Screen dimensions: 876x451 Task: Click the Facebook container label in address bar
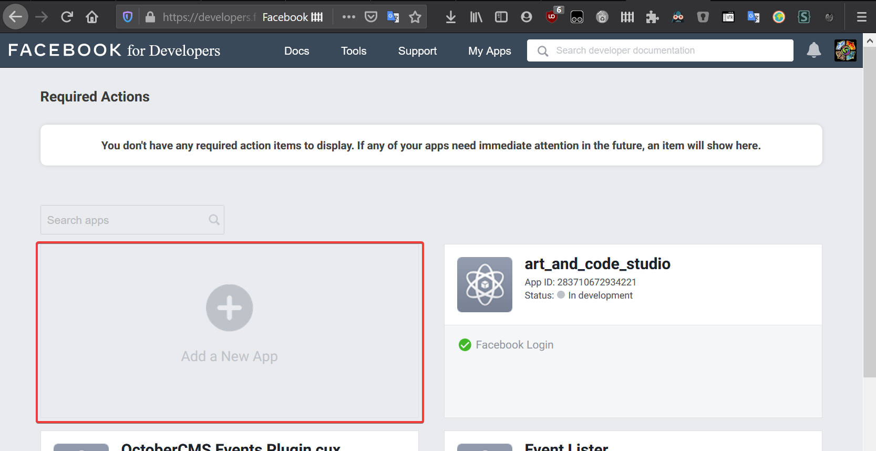(x=293, y=17)
